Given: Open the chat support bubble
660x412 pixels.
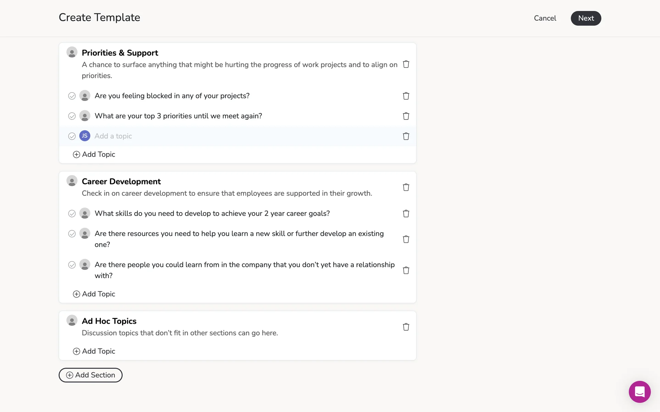Looking at the screenshot, I should [x=639, y=392].
